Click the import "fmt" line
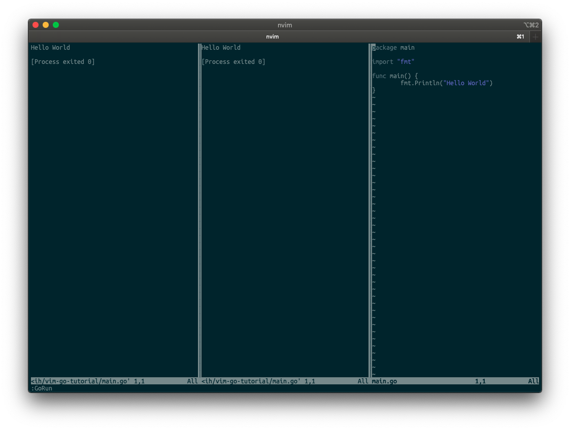 point(393,62)
